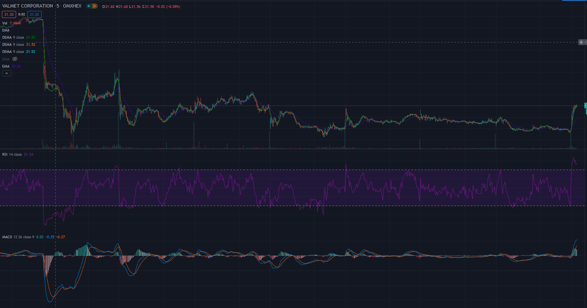Screen dimensions: 587x308
Task: Click the red 21.20 sell price button
Action: click(x=9, y=14)
